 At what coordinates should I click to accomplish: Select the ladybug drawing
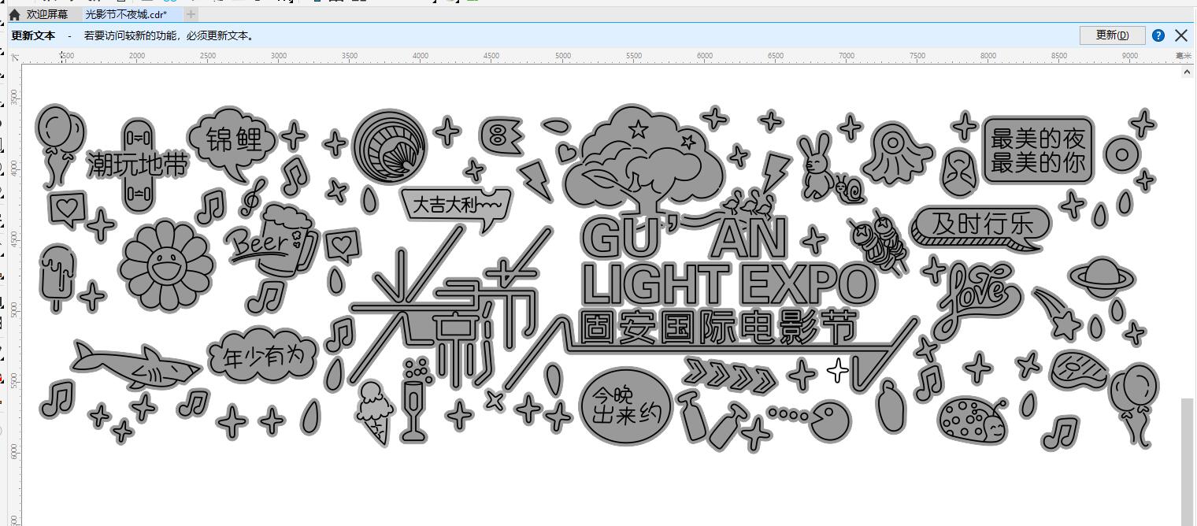[973, 419]
